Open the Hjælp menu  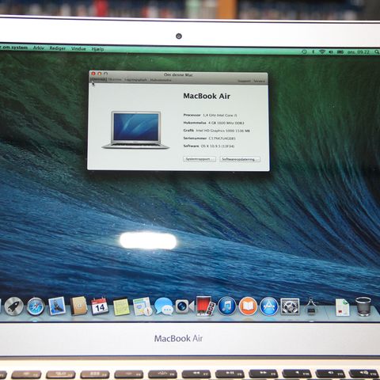[x=97, y=49]
